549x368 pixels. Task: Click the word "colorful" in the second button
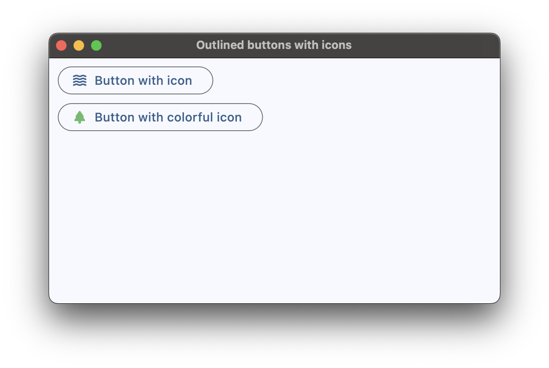184,117
